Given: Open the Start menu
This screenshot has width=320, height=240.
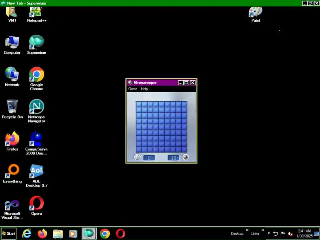Looking at the screenshot, I should (x=8, y=233).
